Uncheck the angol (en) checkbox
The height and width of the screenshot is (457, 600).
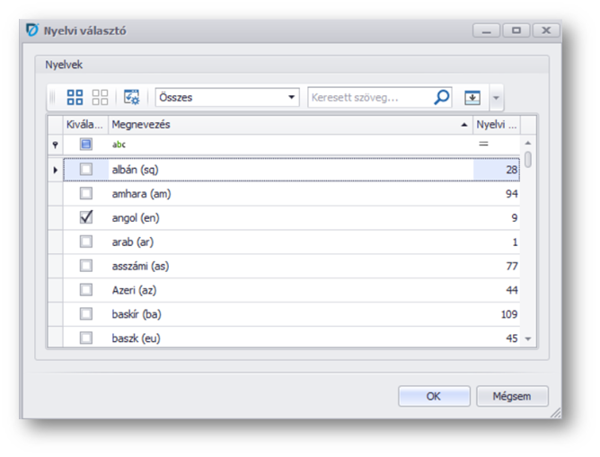click(86, 217)
